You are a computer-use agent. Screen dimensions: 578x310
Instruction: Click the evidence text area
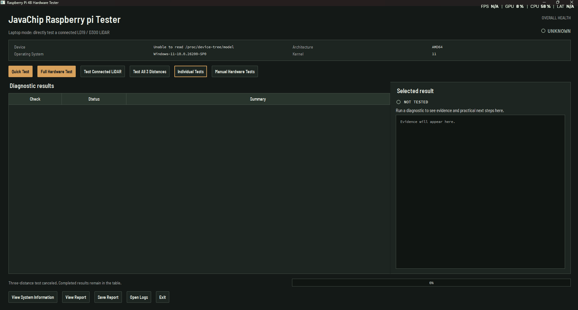click(480, 192)
